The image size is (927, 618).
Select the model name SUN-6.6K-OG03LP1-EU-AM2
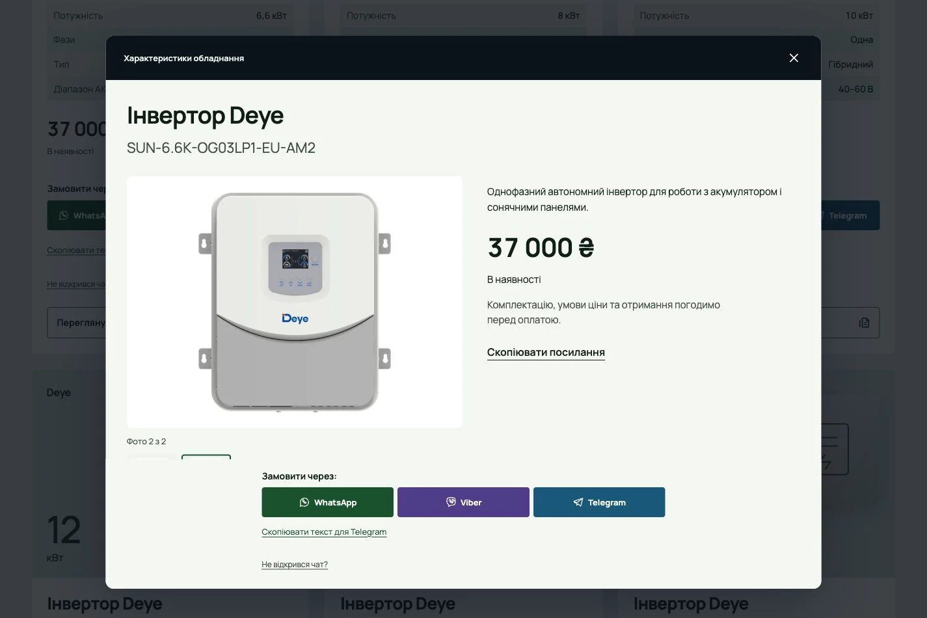point(221,148)
